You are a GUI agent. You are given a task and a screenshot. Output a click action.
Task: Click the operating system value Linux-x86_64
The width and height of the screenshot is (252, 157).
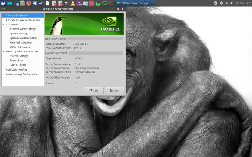pos(81,44)
